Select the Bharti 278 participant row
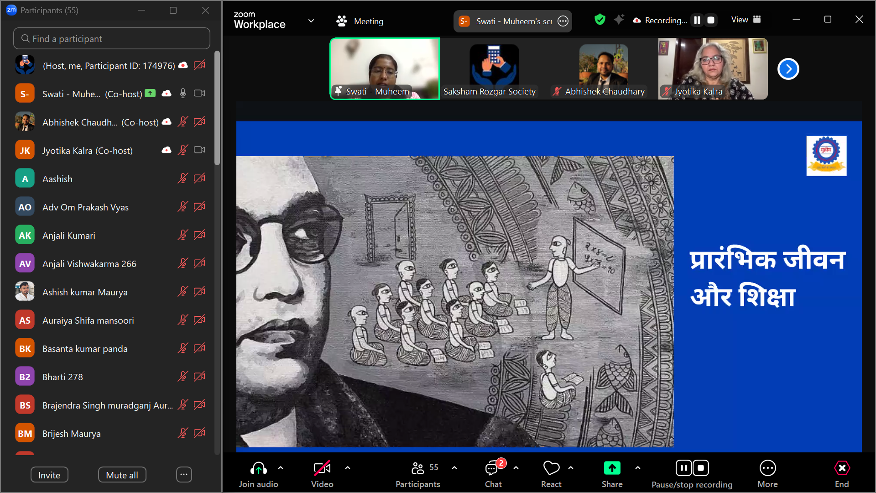The height and width of the screenshot is (493, 876). click(x=109, y=377)
